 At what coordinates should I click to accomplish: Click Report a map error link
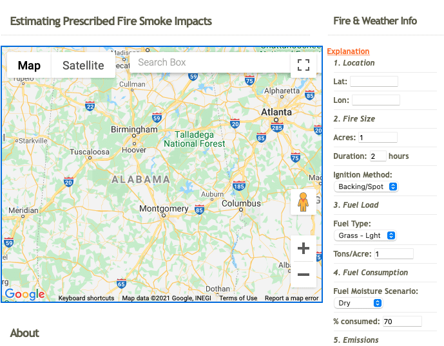coord(292,298)
